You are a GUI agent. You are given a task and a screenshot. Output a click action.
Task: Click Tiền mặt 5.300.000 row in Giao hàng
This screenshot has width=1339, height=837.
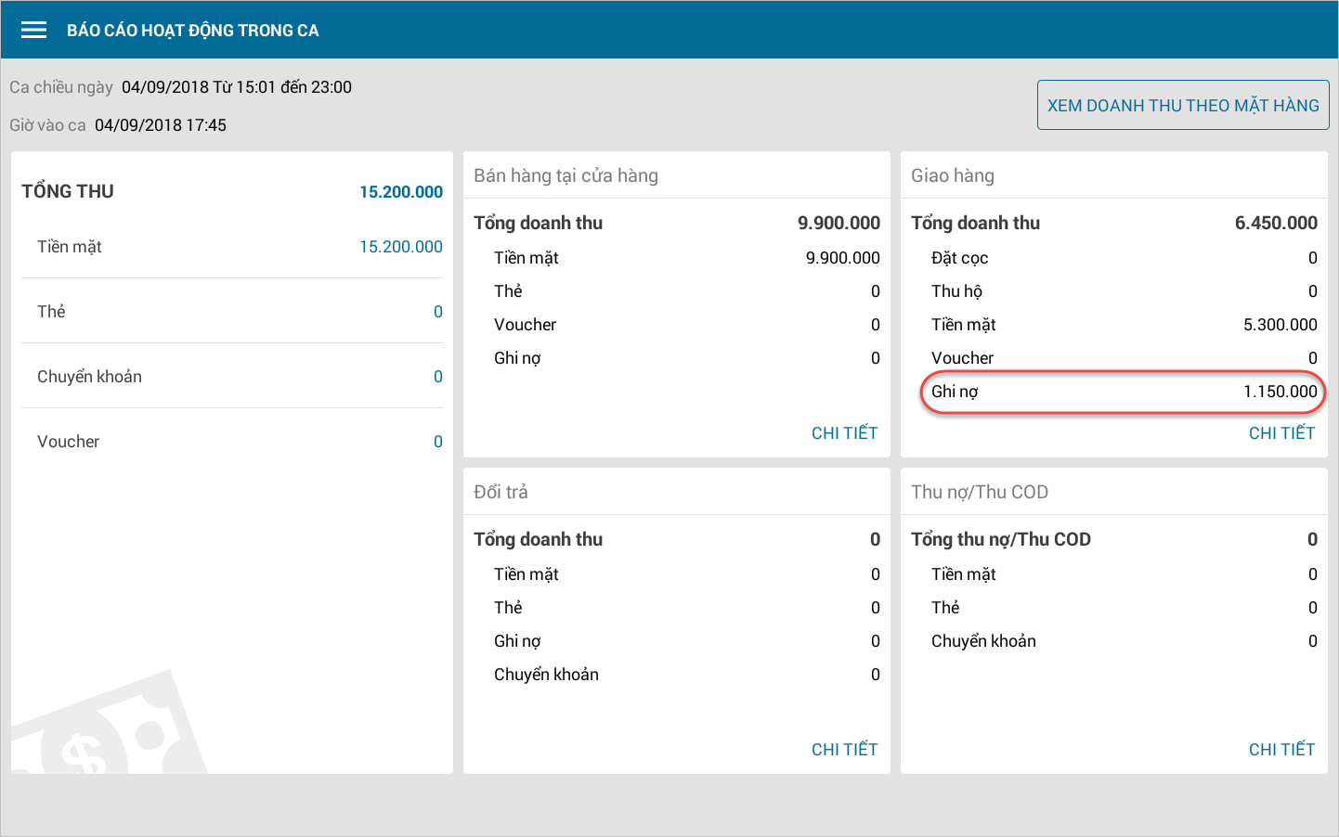point(1123,325)
